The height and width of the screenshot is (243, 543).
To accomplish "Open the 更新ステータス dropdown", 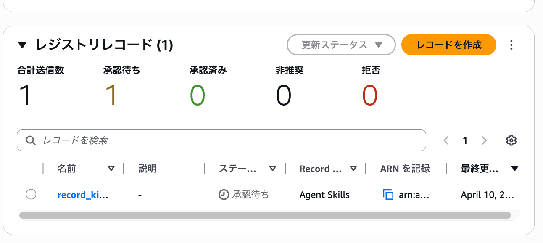I will click(x=341, y=45).
